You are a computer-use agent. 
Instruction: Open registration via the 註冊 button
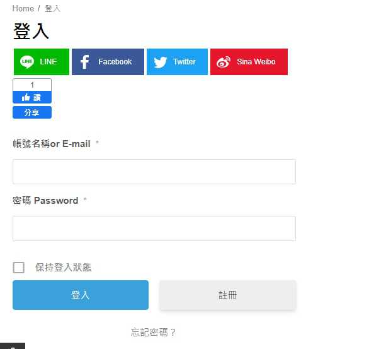click(227, 295)
